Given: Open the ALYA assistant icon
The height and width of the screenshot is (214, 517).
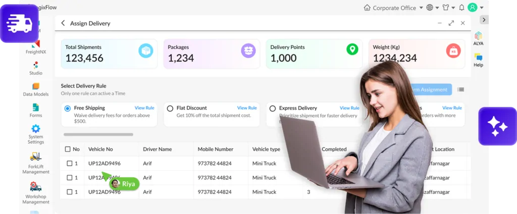Looking at the screenshot, I should coord(479,36).
